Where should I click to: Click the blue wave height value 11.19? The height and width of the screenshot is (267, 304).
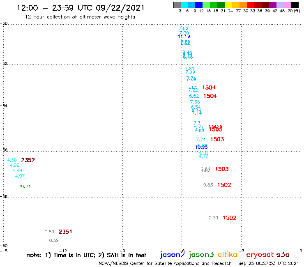click(x=184, y=36)
